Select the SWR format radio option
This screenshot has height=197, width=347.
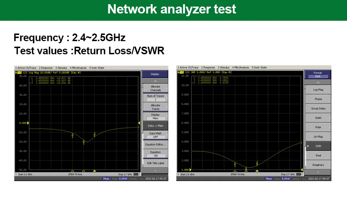coord(318,146)
